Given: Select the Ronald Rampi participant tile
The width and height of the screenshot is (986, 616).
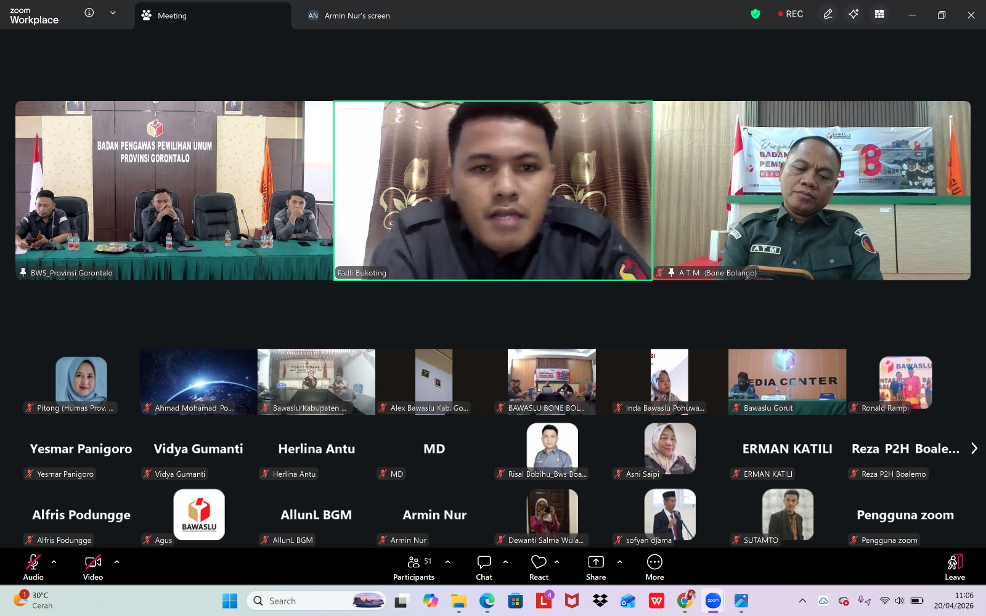Looking at the screenshot, I should (x=905, y=382).
